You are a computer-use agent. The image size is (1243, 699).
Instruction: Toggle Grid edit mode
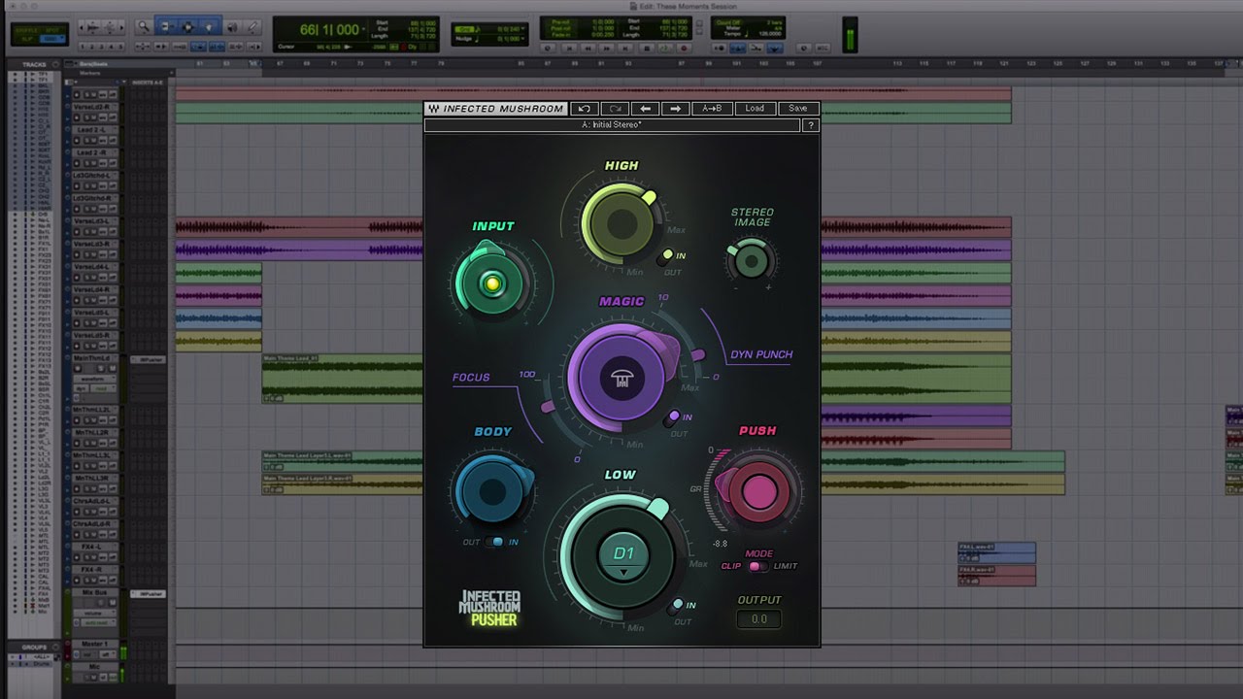coord(53,39)
